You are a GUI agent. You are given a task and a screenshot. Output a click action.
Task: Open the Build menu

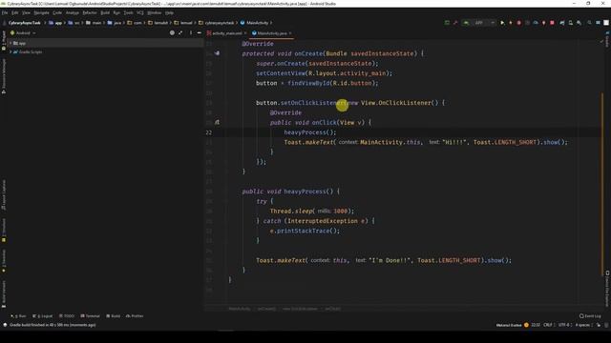click(x=105, y=12)
